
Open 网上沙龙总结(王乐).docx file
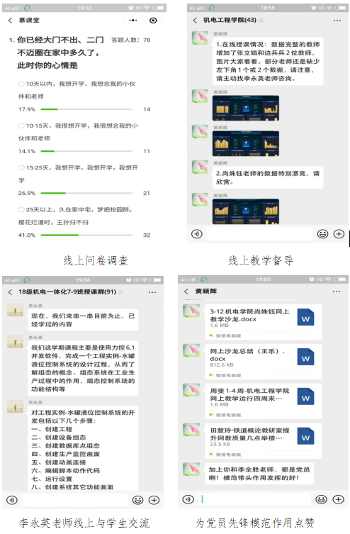(263, 362)
